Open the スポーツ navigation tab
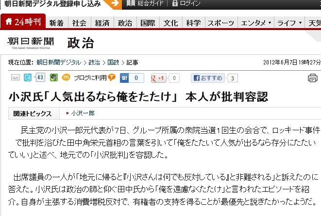 tap(220, 23)
